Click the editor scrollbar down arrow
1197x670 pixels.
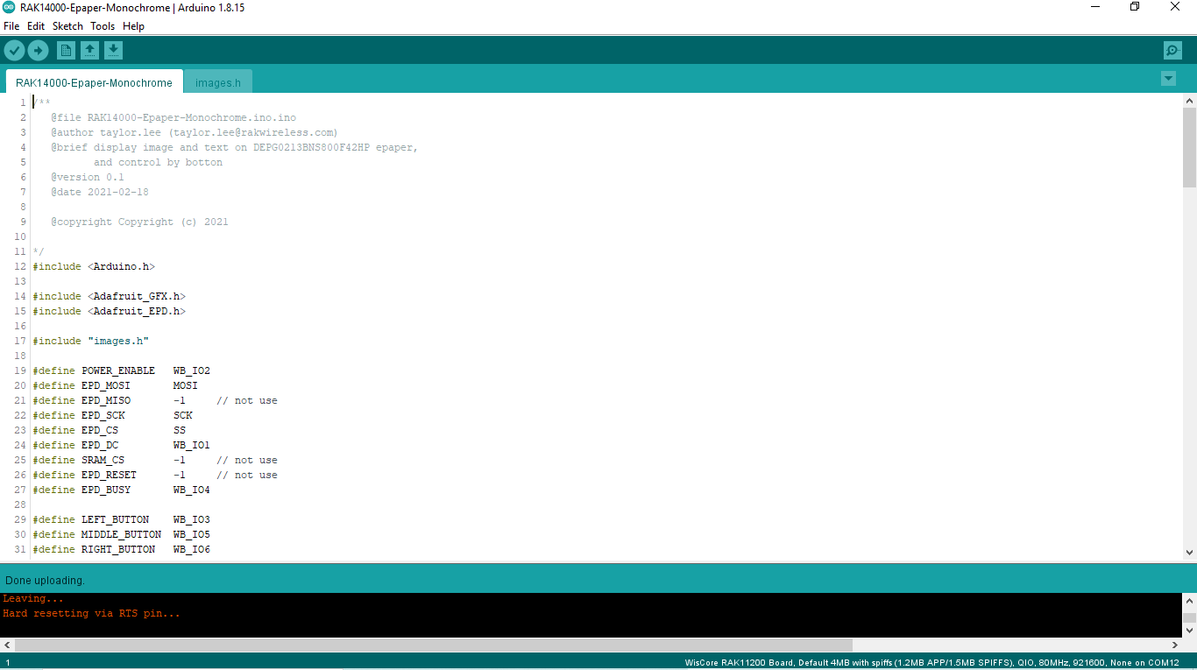tap(1189, 552)
